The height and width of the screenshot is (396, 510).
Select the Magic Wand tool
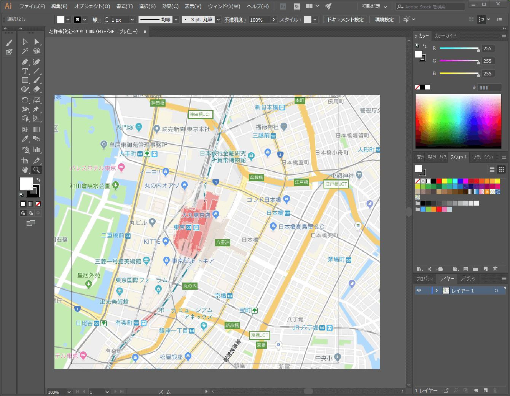click(25, 51)
